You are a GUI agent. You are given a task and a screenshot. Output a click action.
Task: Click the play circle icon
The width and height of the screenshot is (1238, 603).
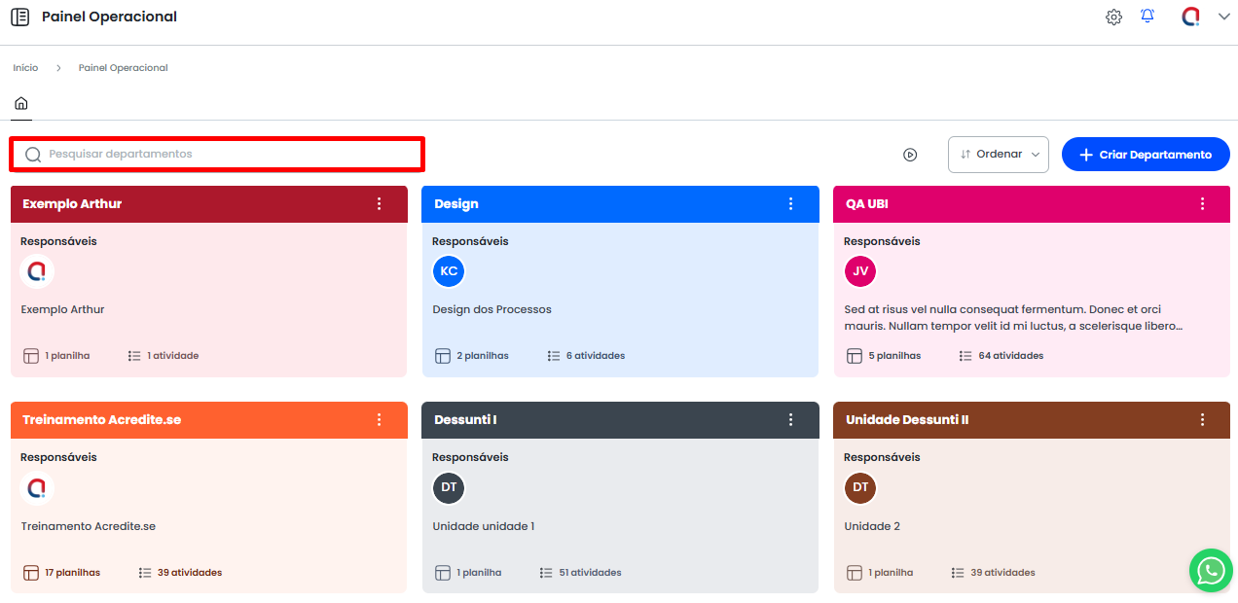(910, 155)
